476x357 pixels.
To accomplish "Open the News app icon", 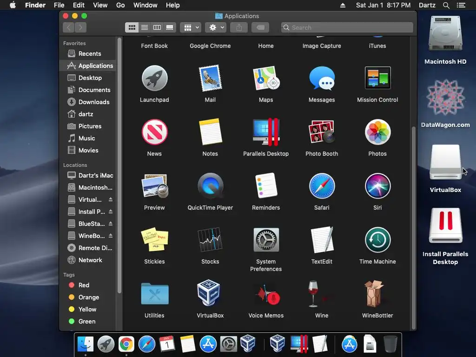I will [154, 132].
